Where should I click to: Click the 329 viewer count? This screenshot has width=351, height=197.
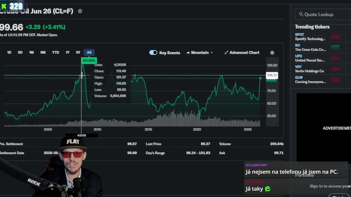point(16,6)
